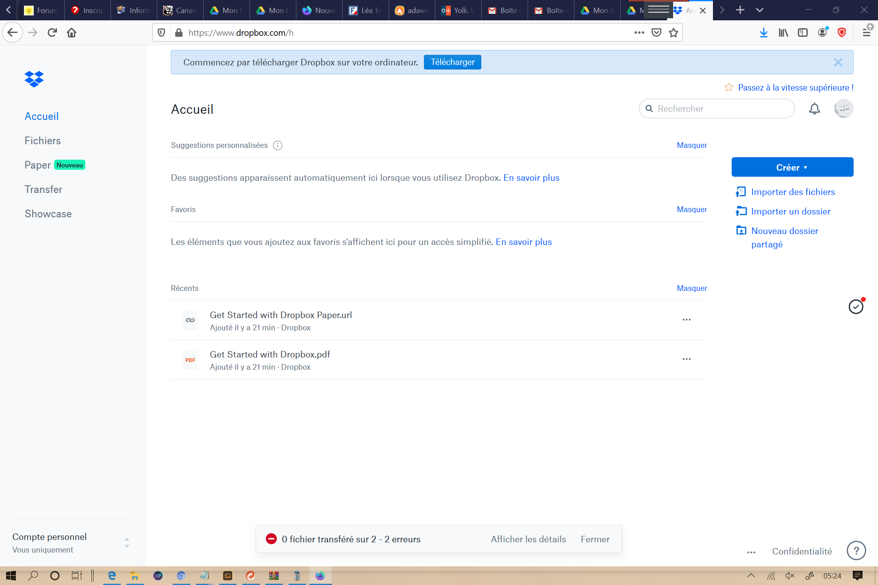The image size is (878, 585).
Task: Click suggestions info icon
Action: click(x=278, y=145)
